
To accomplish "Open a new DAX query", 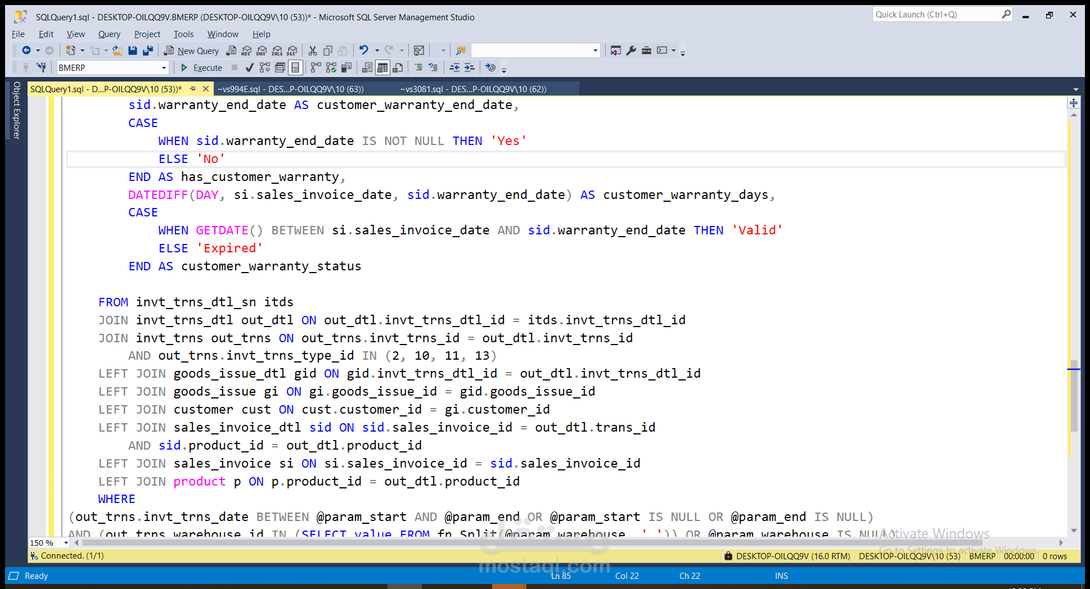I will [292, 51].
